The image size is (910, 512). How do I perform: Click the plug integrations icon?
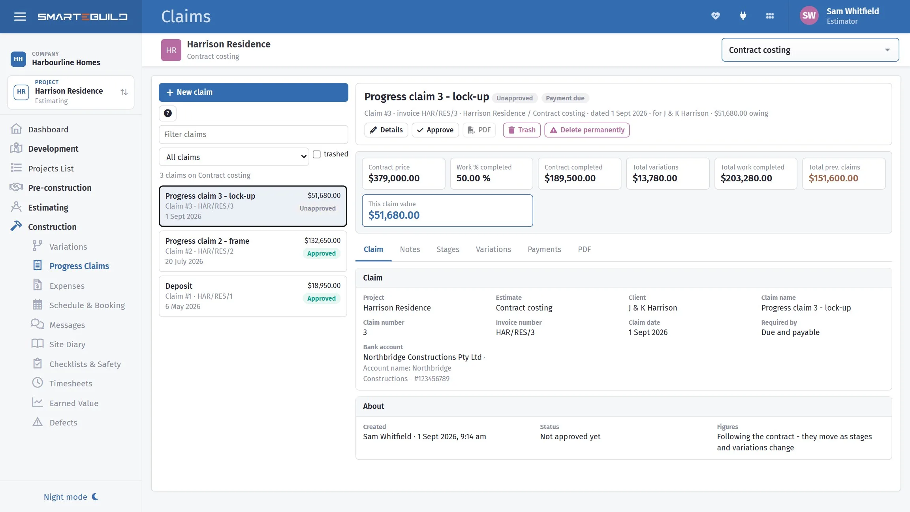[743, 16]
